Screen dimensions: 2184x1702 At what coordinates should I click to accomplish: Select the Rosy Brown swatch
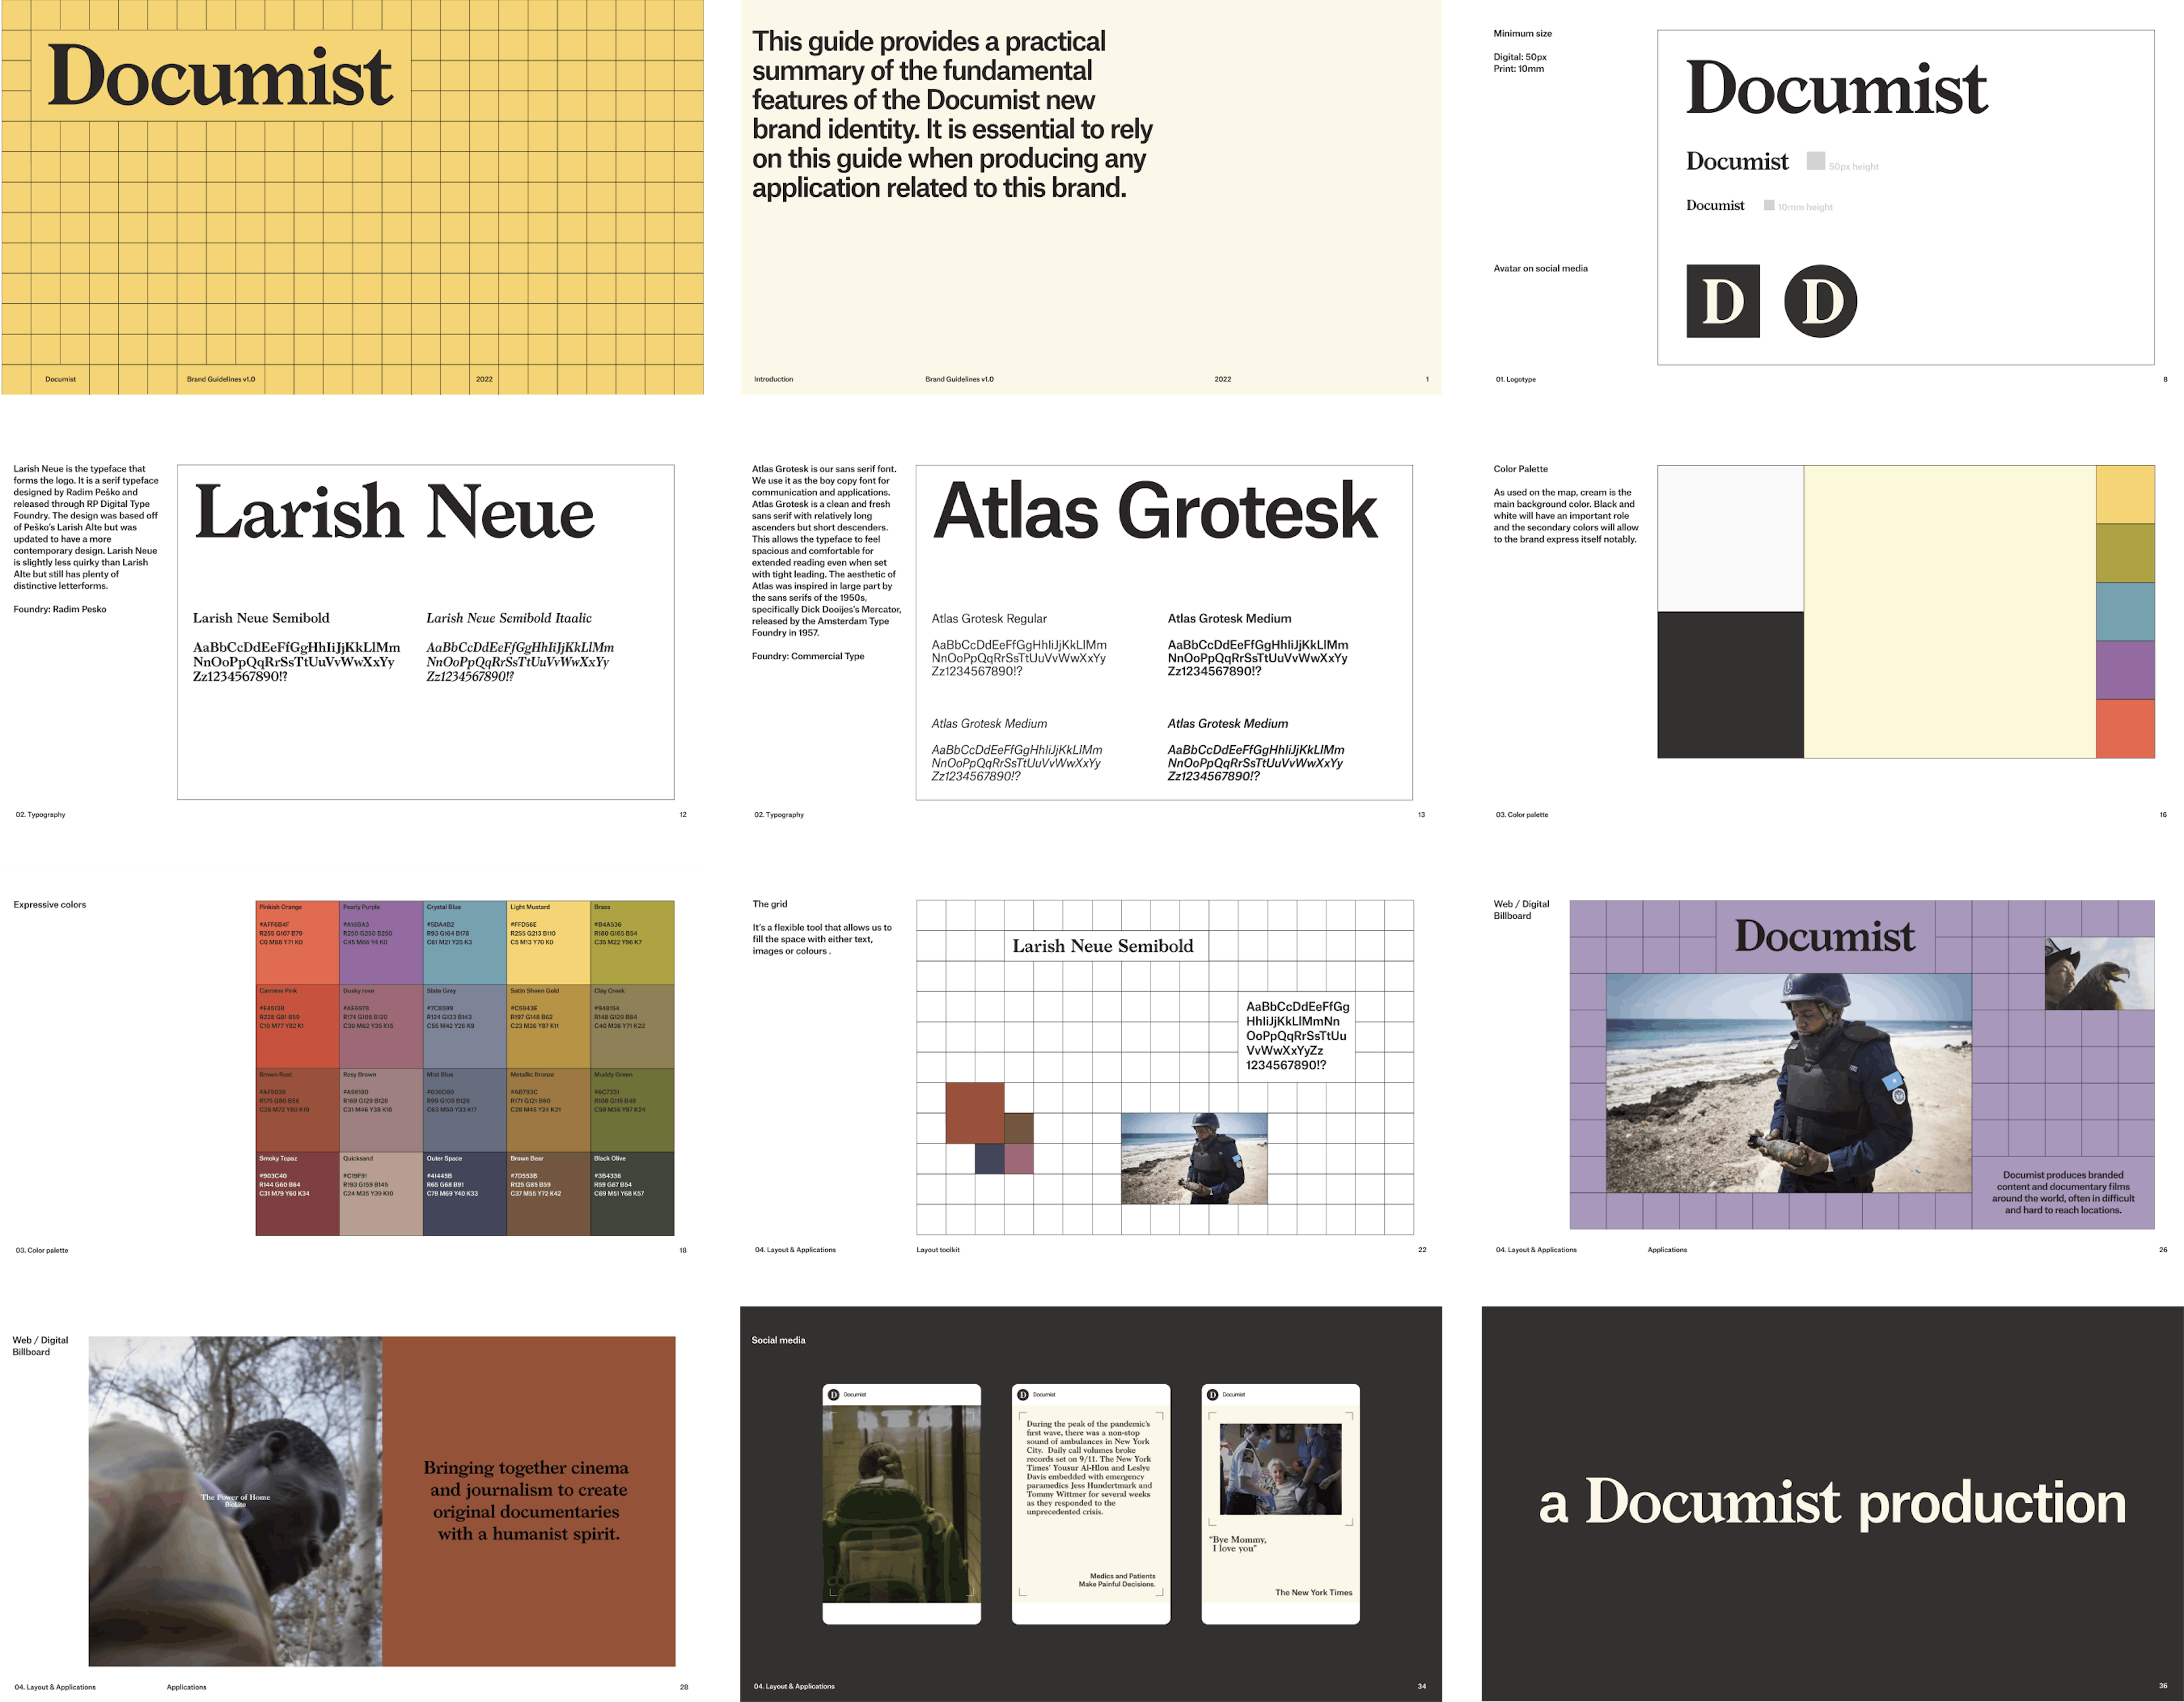click(381, 1110)
